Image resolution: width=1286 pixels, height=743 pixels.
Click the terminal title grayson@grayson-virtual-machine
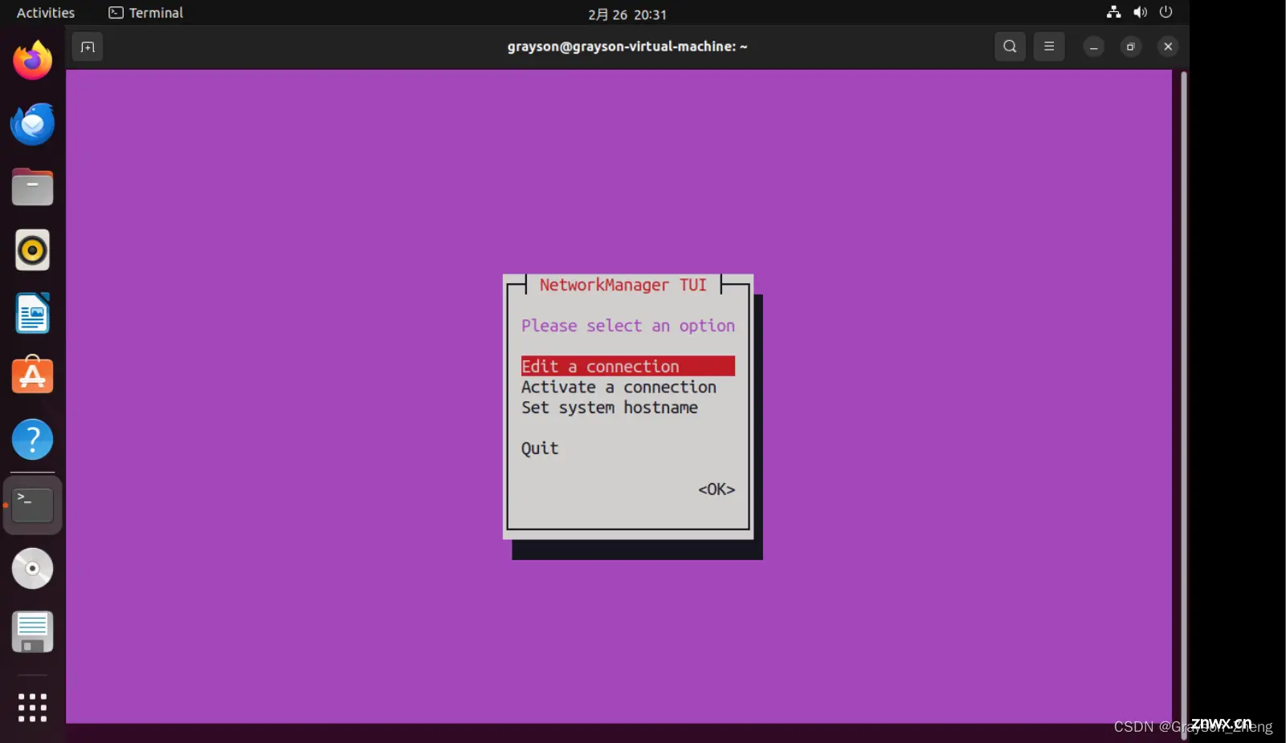(627, 47)
